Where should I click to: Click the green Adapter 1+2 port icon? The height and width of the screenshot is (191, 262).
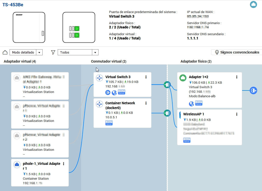183,78
